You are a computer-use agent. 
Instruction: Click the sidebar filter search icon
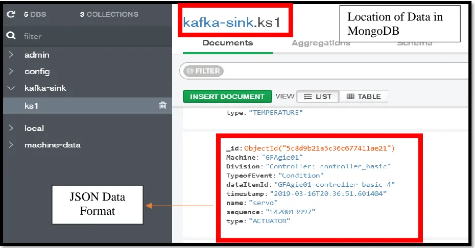point(11,36)
